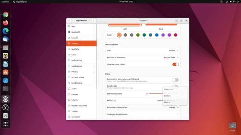Open the Energia settings panel
The image size is (241, 135).
(81, 94)
